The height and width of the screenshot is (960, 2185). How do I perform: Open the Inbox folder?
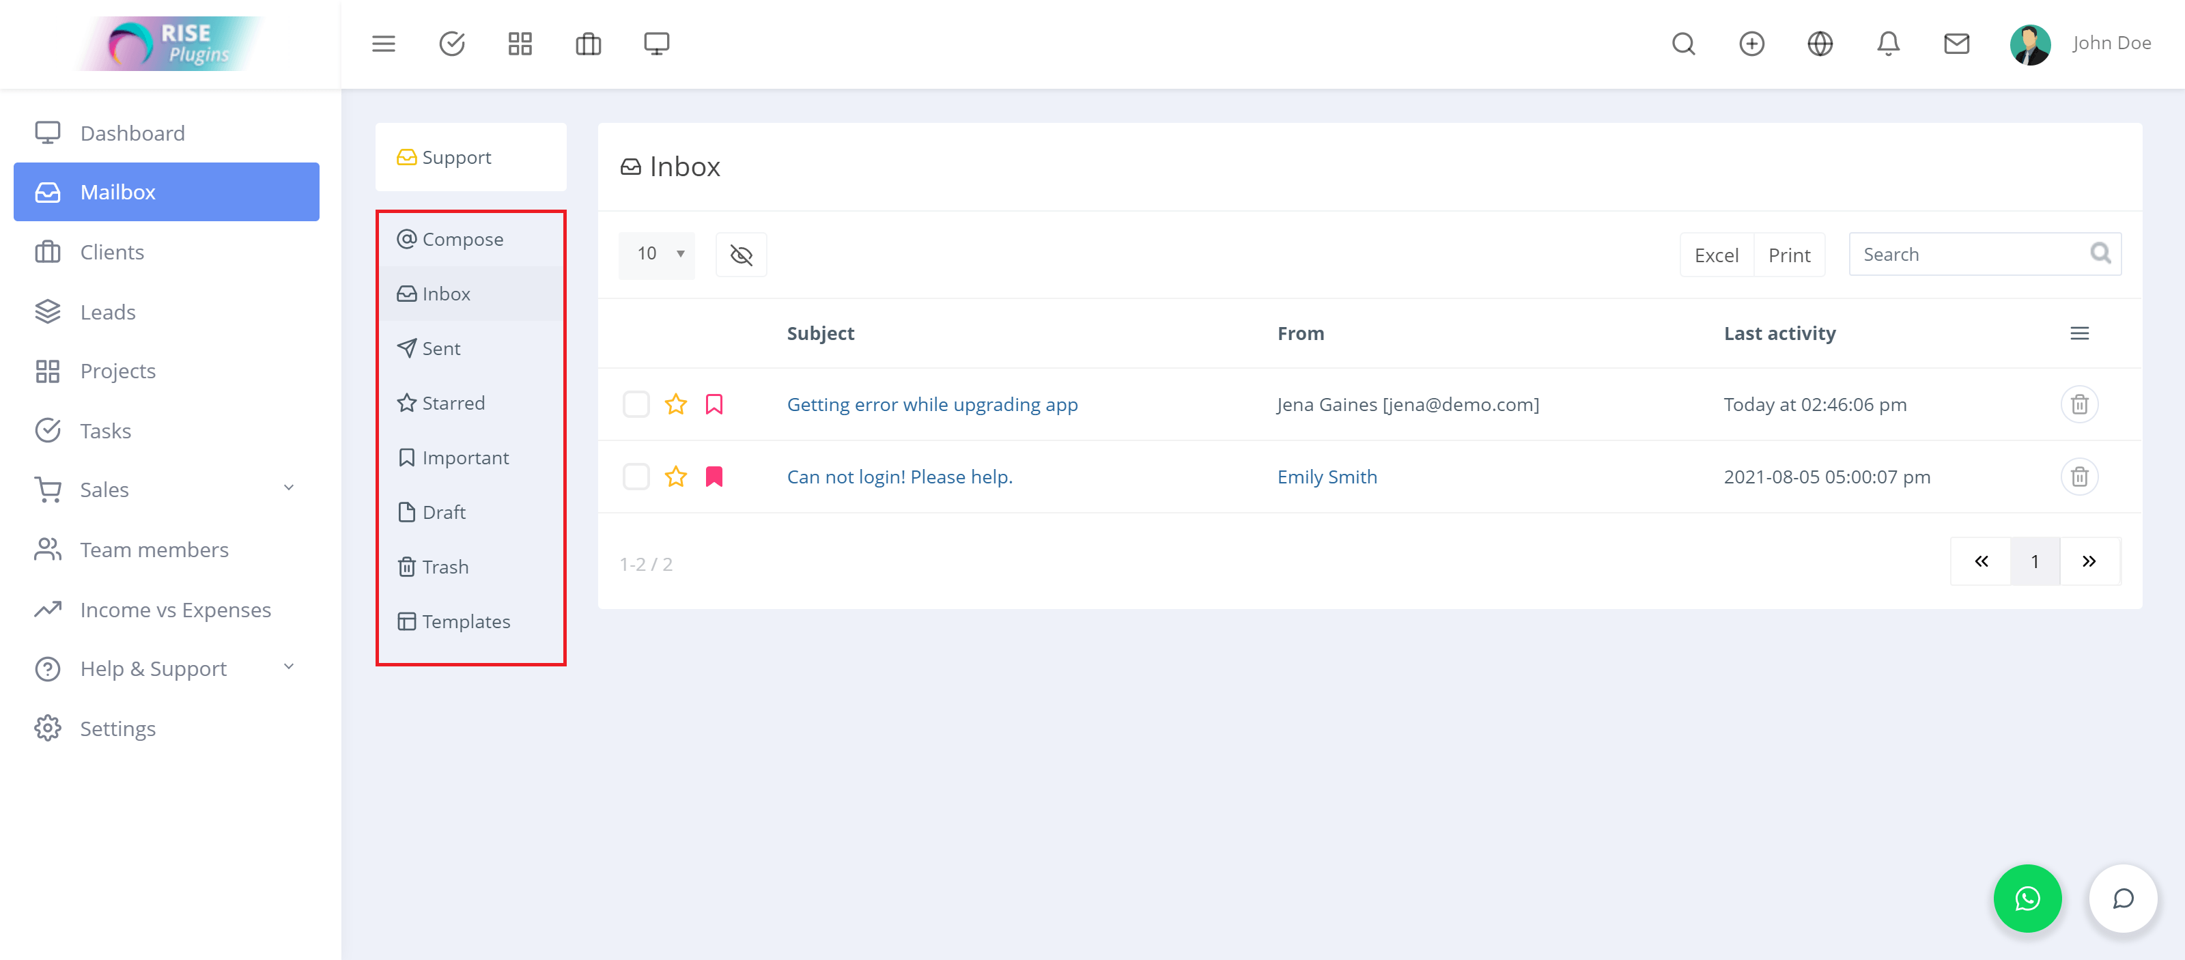pyautogui.click(x=446, y=294)
